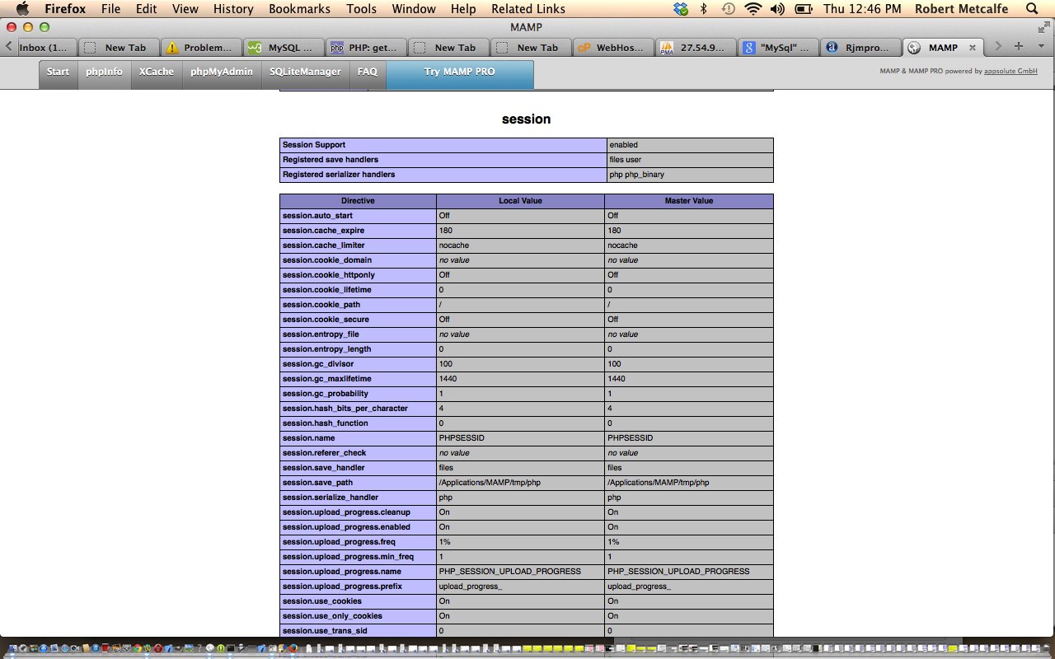Open the SQLiteManager page tab
This screenshot has width=1055, height=659.
coord(305,72)
